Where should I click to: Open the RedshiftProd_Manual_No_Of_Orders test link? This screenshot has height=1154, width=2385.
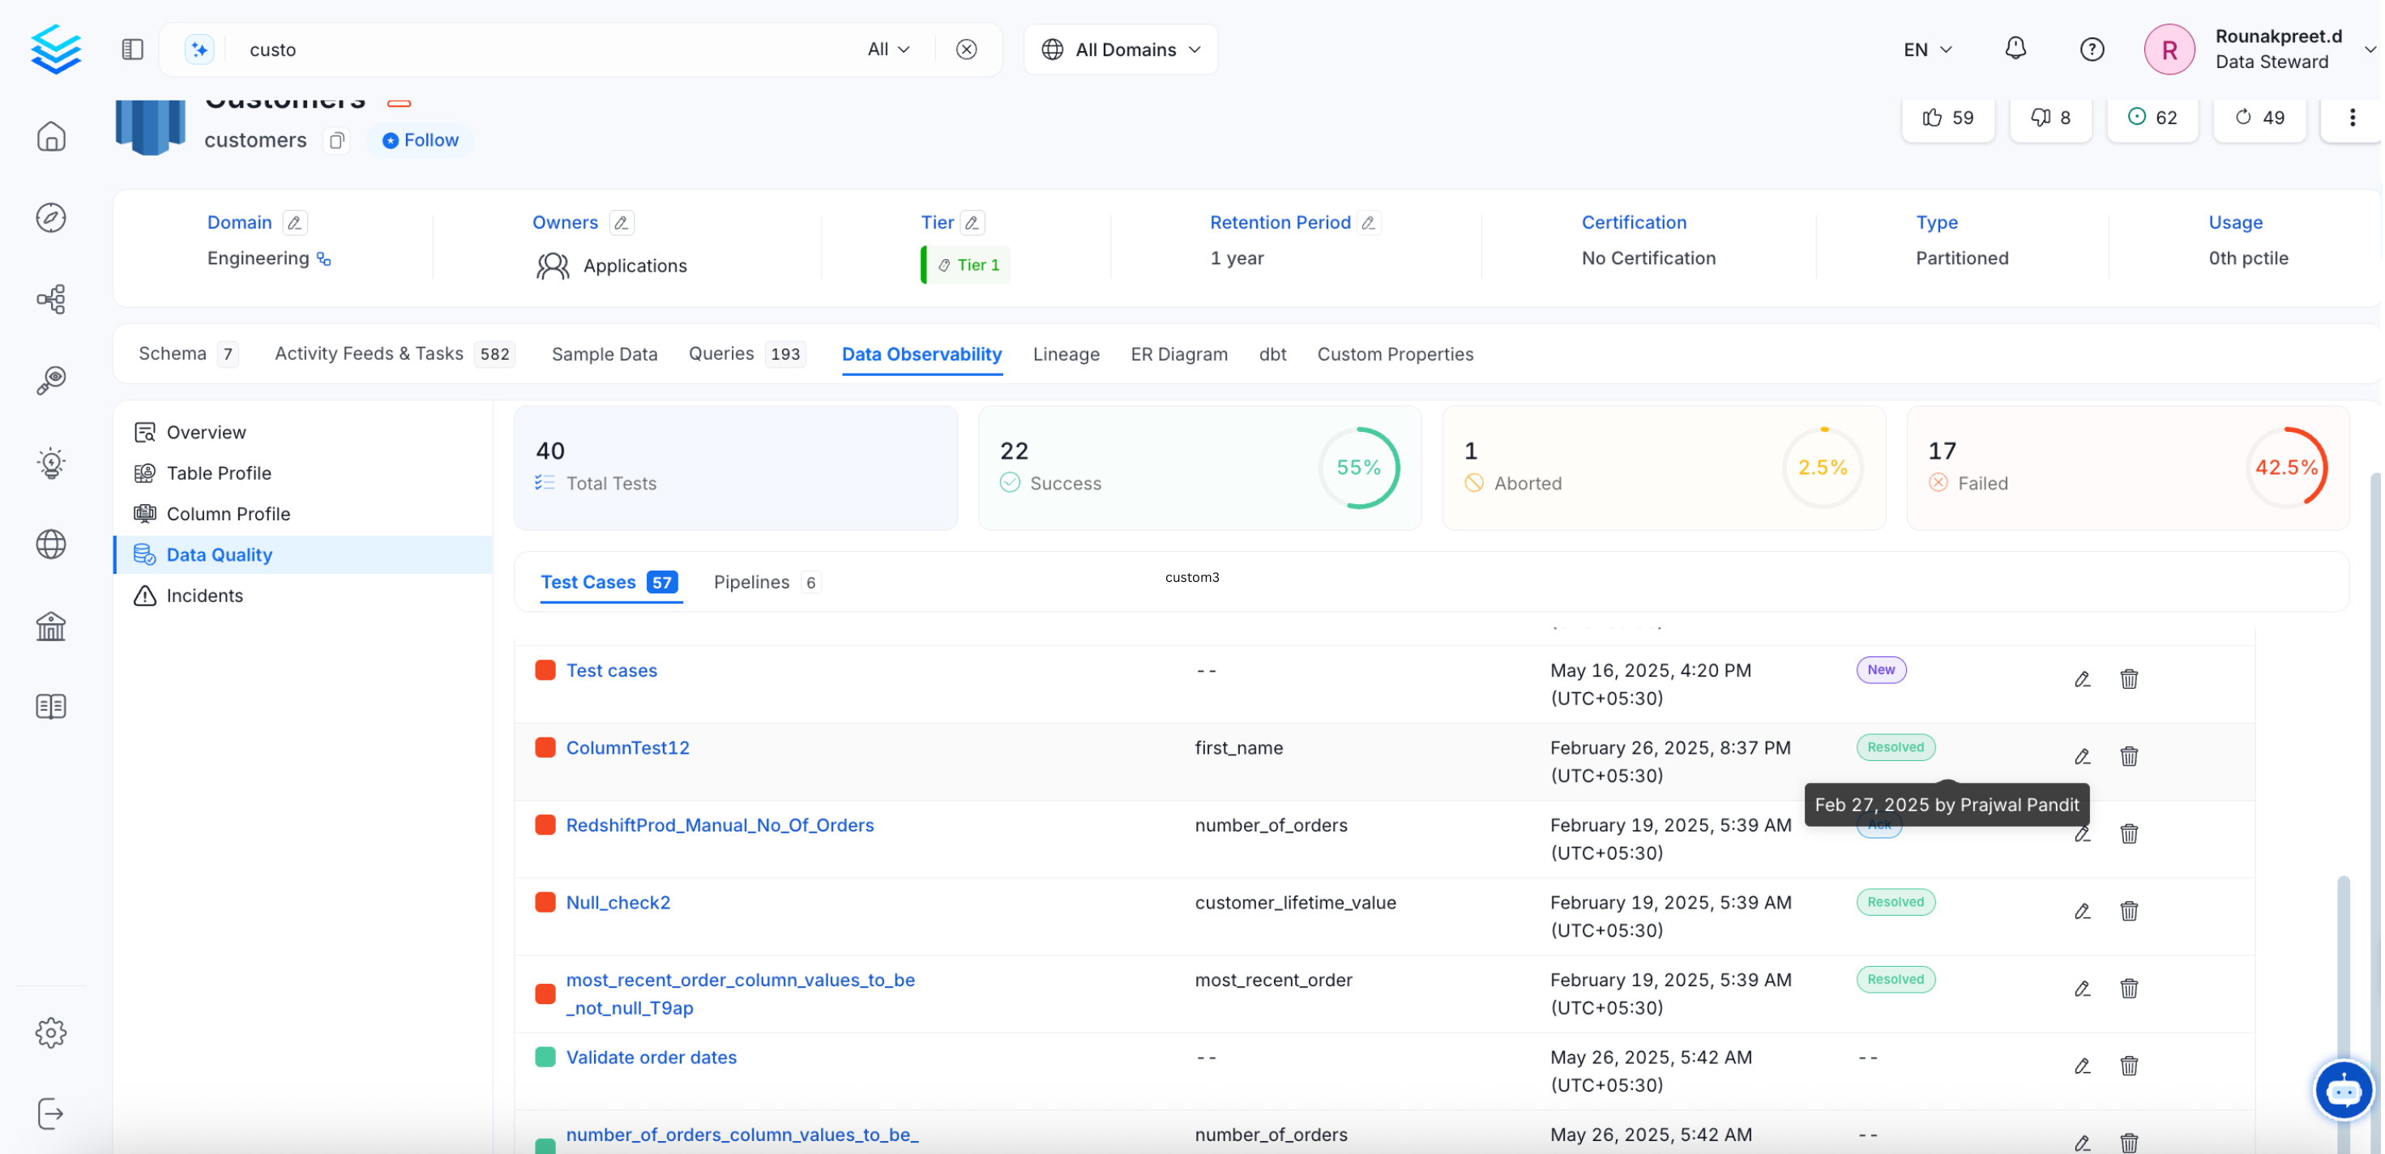point(720,824)
